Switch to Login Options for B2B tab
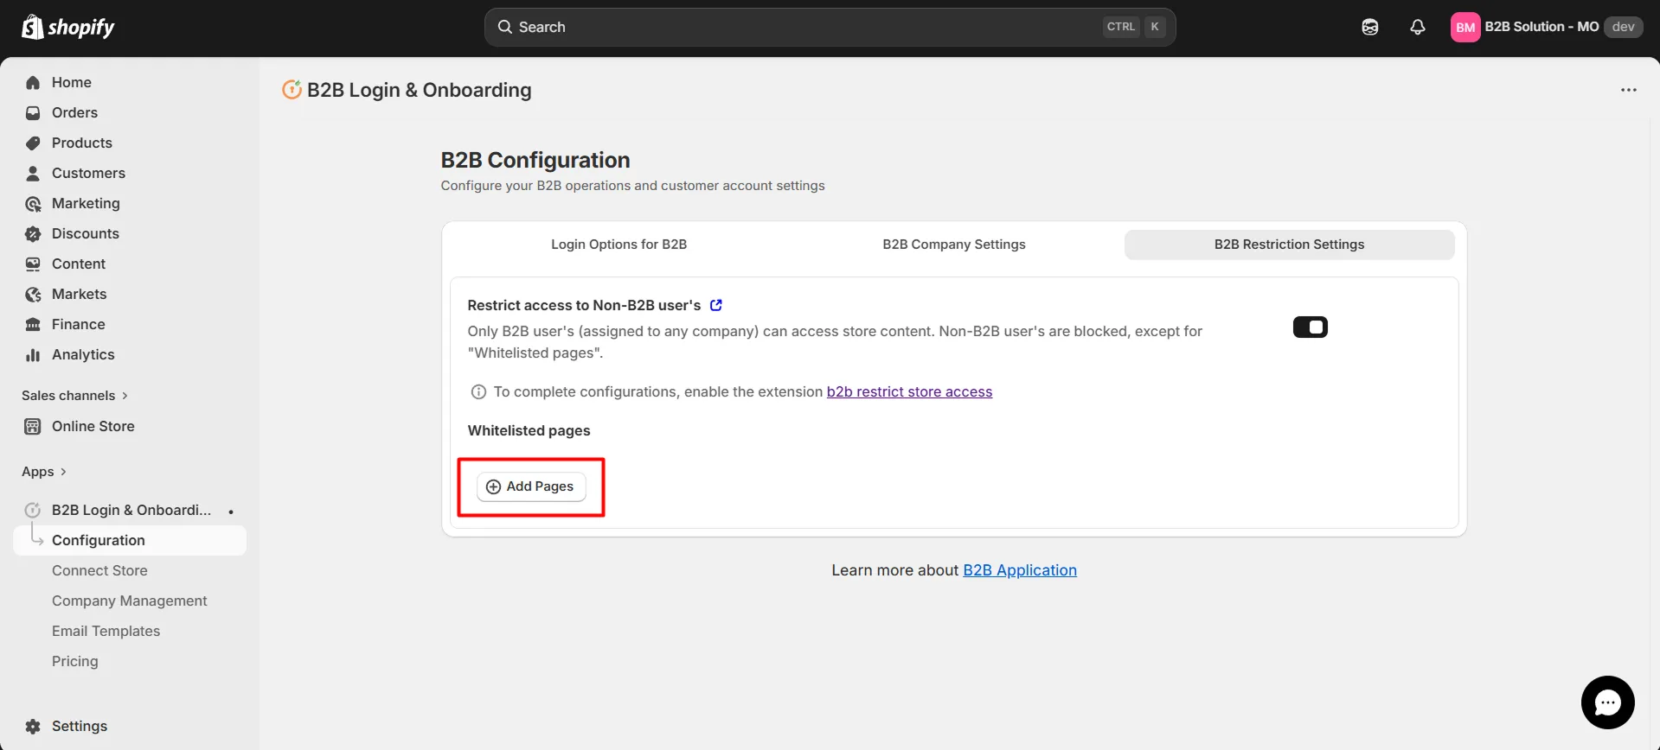 click(618, 245)
